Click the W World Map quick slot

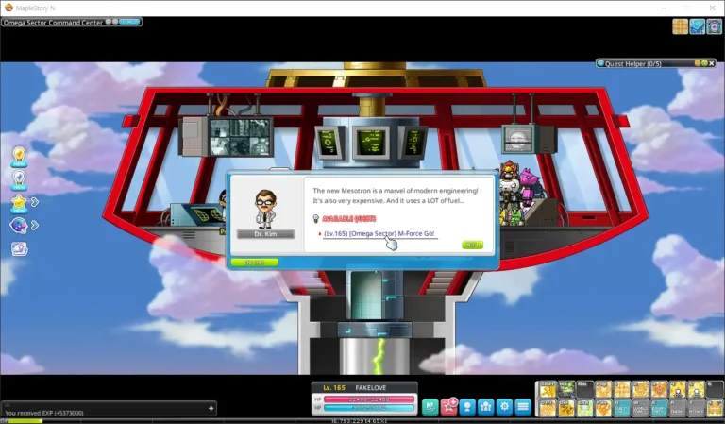pyautogui.click(x=640, y=408)
